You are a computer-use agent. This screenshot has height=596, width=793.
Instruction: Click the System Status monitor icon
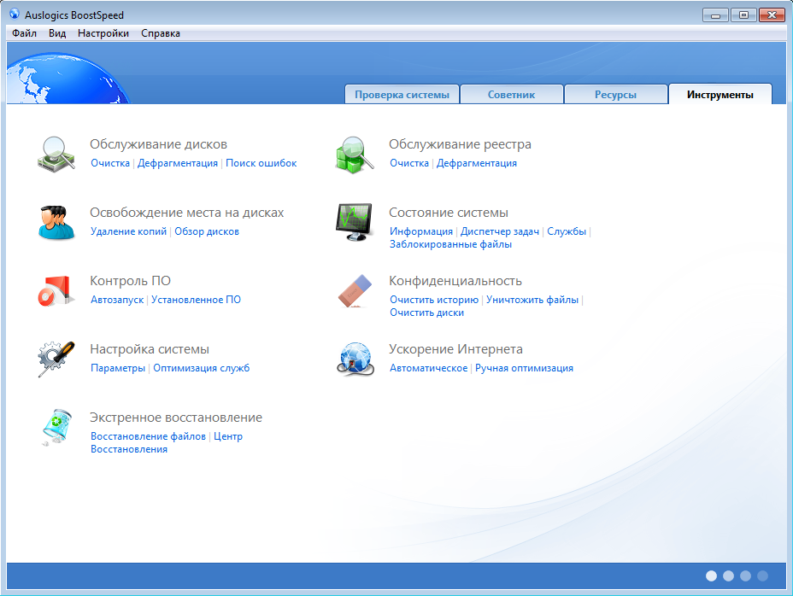pyautogui.click(x=354, y=222)
